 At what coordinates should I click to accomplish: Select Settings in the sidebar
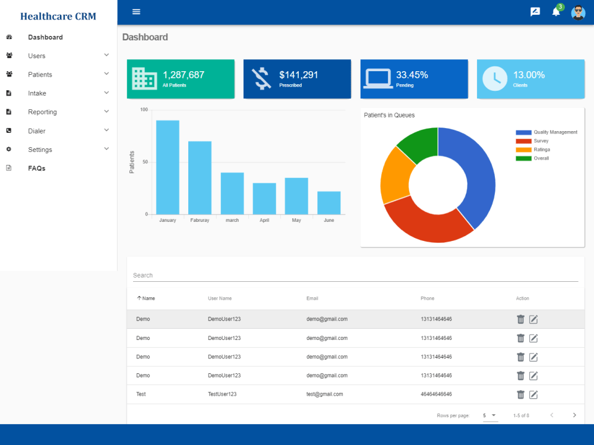pyautogui.click(x=40, y=150)
